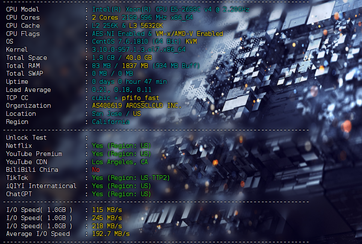Select the 'KVM' virtualization text
Image resolution: width=362 pixels, height=244 pixels.
(x=191, y=41)
